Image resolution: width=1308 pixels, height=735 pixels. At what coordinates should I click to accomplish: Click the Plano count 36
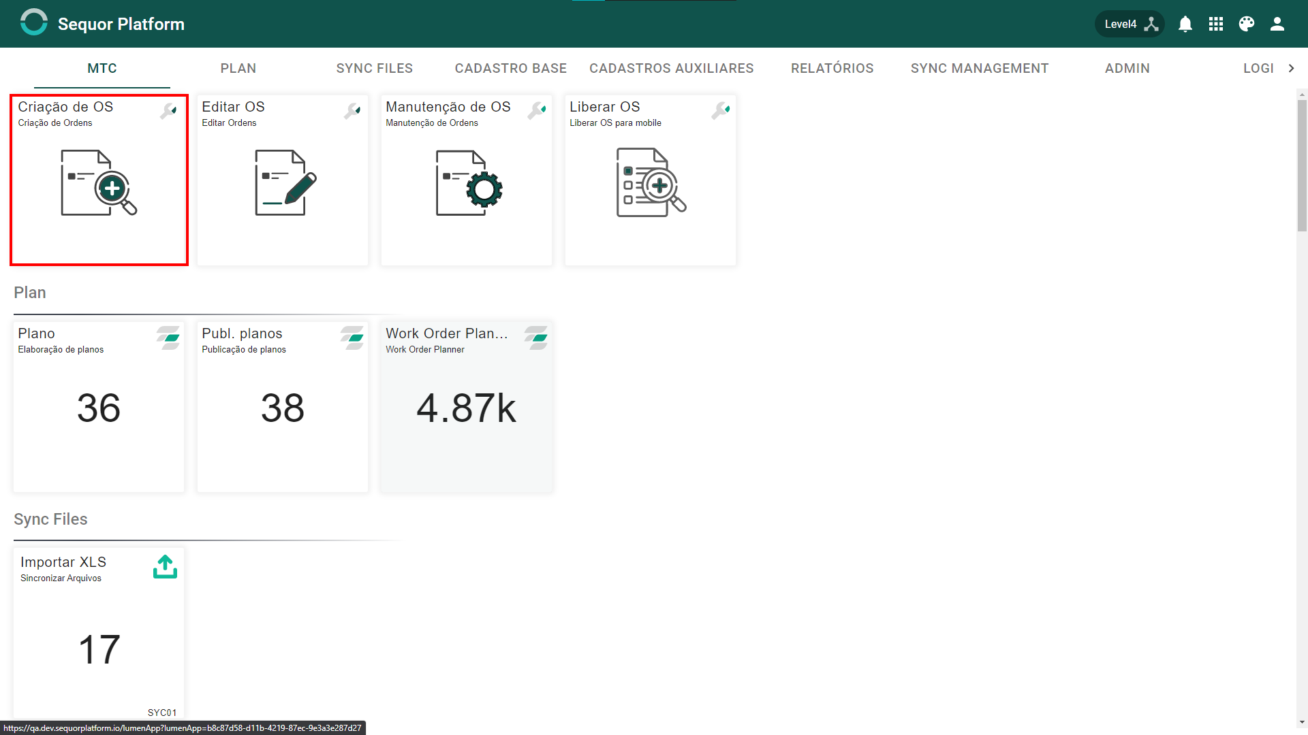[99, 408]
